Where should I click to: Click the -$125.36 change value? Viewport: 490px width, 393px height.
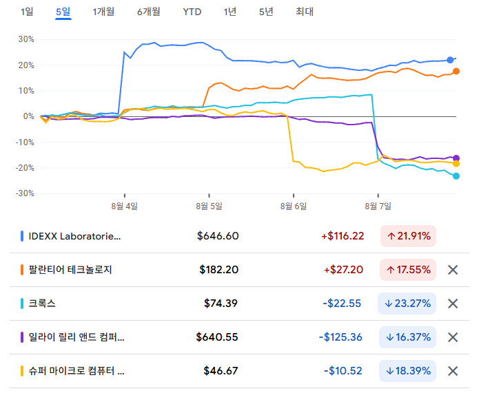(340, 337)
